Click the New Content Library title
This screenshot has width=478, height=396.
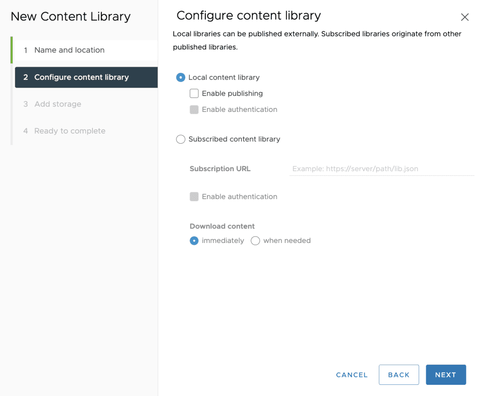pyautogui.click(x=70, y=16)
